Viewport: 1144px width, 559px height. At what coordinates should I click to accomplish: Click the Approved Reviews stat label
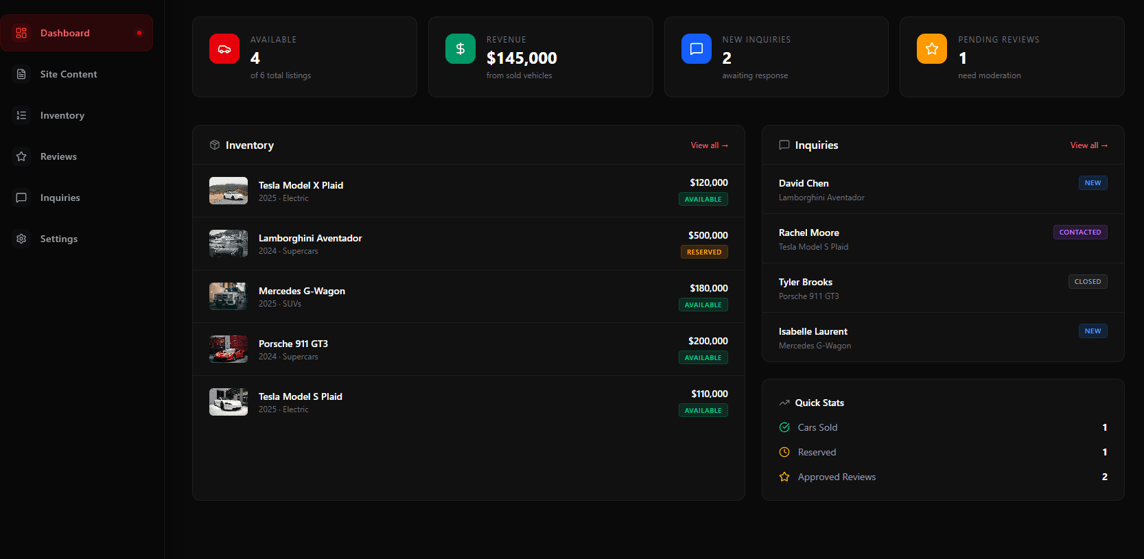point(837,477)
